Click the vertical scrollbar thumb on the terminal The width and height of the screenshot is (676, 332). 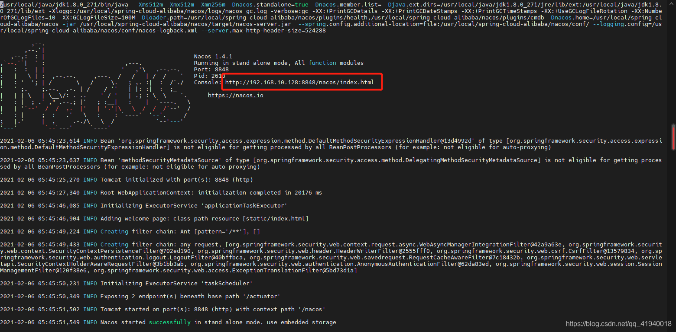pos(673,137)
